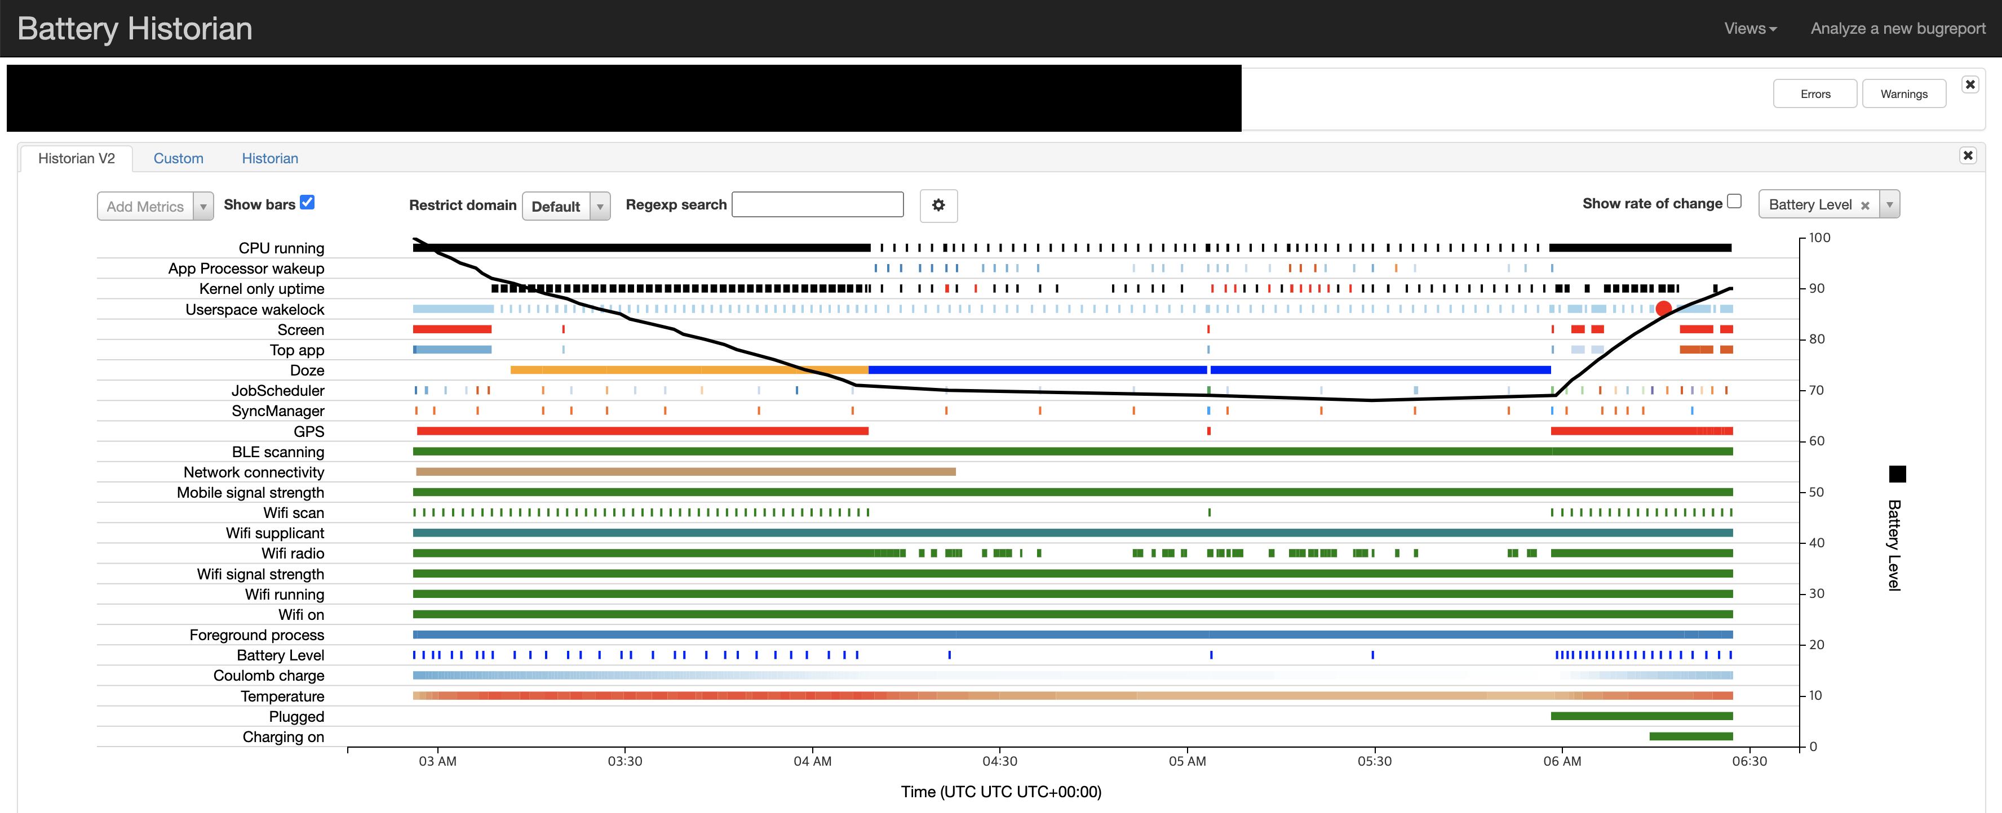2002x813 pixels.
Task: Select the Wifi radio row label
Action: pos(293,553)
